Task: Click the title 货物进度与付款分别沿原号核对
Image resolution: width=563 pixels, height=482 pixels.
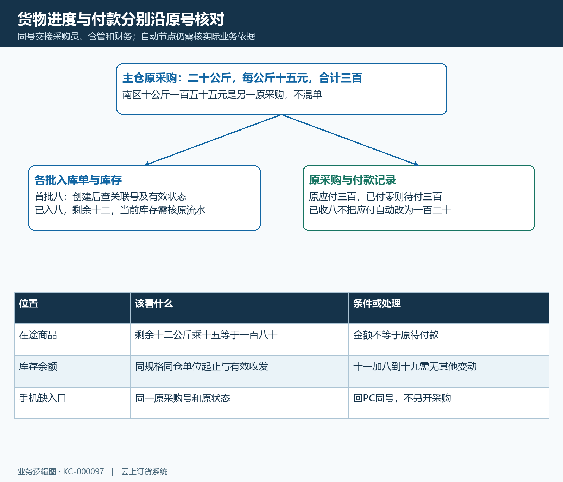Action: point(121,19)
